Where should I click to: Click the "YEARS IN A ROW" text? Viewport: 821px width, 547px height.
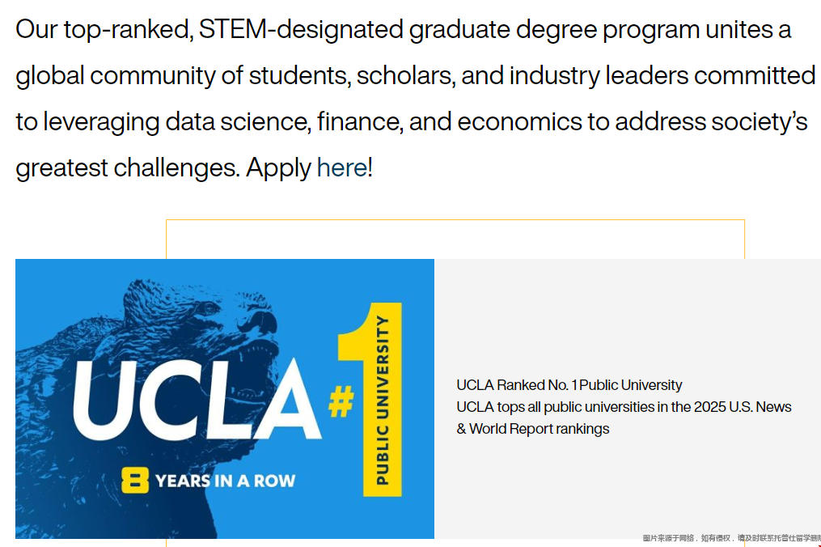point(225,481)
